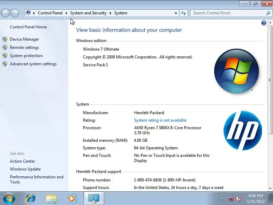Open the recent pages dropdown arrow
The width and height of the screenshot is (273, 205).
(21, 13)
